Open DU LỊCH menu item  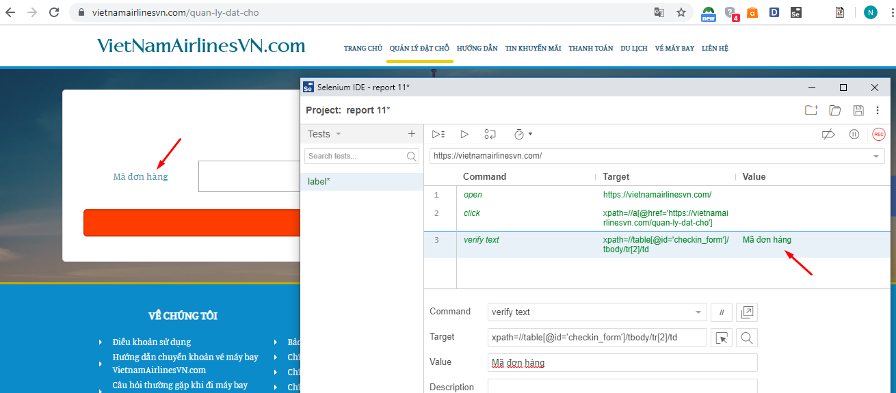click(x=634, y=49)
